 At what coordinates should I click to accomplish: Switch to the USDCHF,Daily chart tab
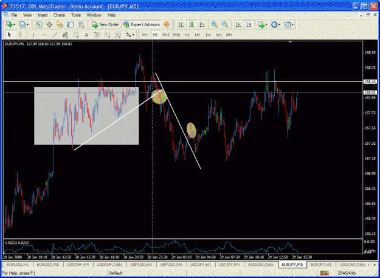click(x=109, y=265)
